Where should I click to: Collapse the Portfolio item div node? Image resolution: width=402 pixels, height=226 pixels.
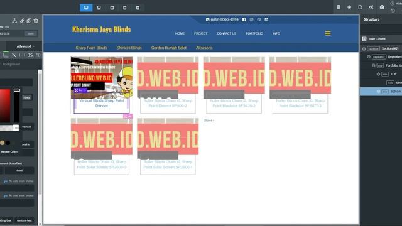point(374,65)
